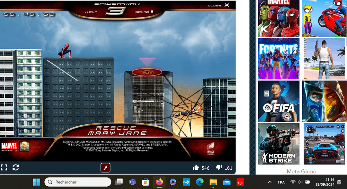Screen dimensions: 347x189
Task: Click the Meta Game label
Action: (x=301, y=171)
